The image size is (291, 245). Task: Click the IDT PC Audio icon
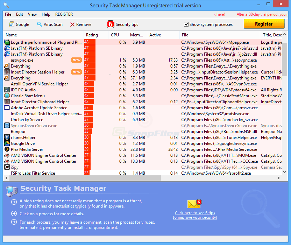(7, 90)
